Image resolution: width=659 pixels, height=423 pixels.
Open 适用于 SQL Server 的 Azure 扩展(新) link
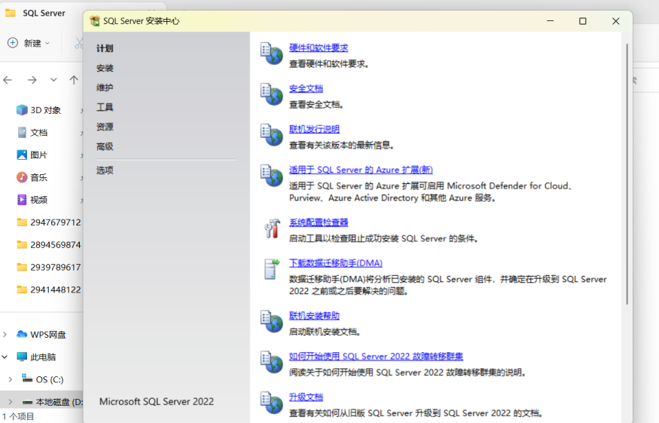click(x=361, y=170)
